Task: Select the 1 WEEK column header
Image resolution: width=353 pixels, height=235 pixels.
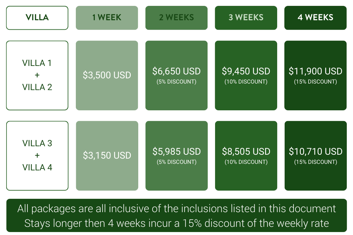Action: point(107,18)
